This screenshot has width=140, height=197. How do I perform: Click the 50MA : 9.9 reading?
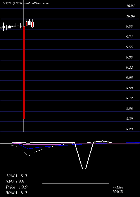point(16,192)
